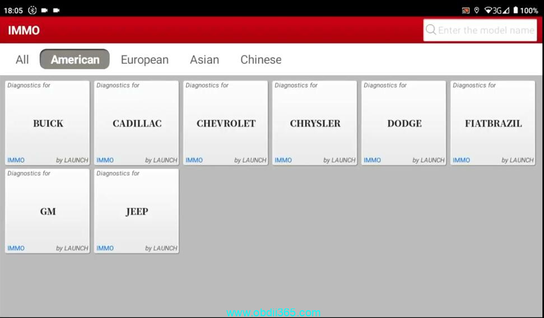The image size is (544, 318).
Task: Choose the CHRYSLER diagnostics tile
Action: pyautogui.click(x=315, y=123)
